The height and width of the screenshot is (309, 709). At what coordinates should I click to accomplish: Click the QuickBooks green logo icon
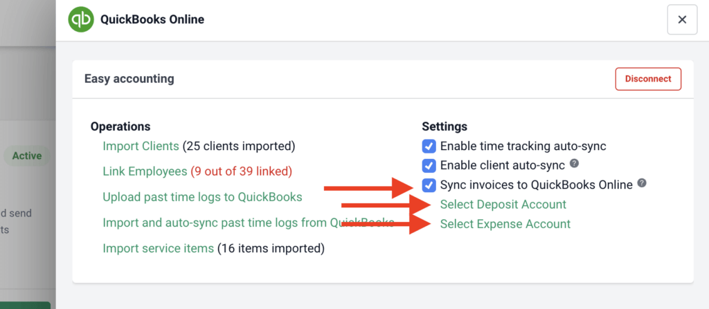coord(82,19)
